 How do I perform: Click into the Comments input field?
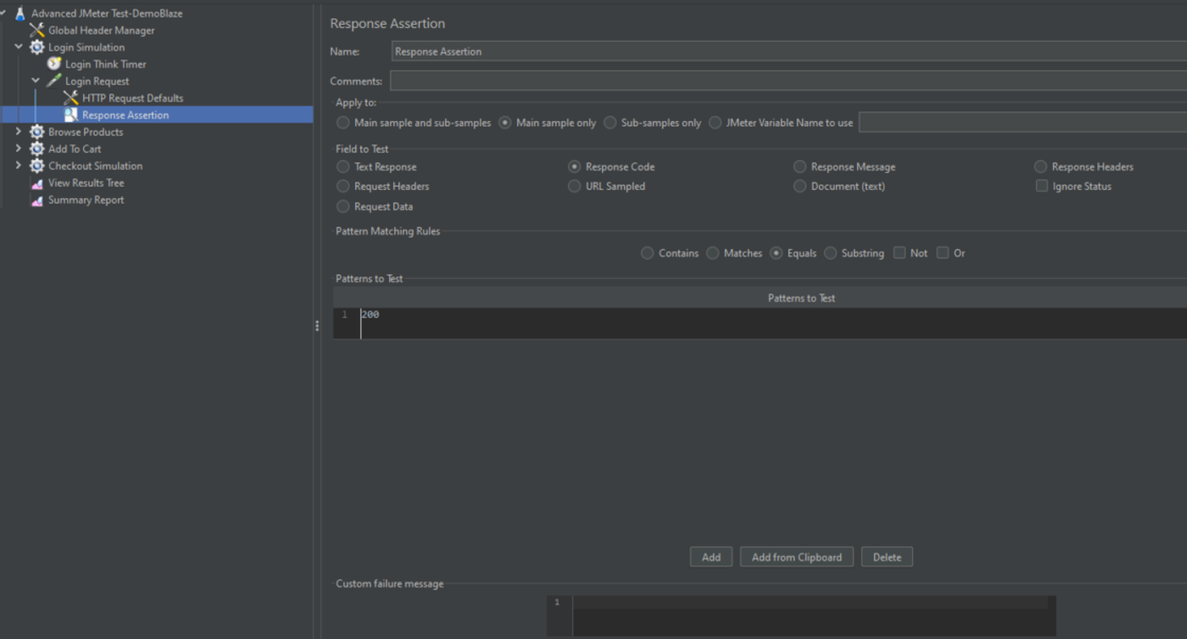pyautogui.click(x=789, y=82)
